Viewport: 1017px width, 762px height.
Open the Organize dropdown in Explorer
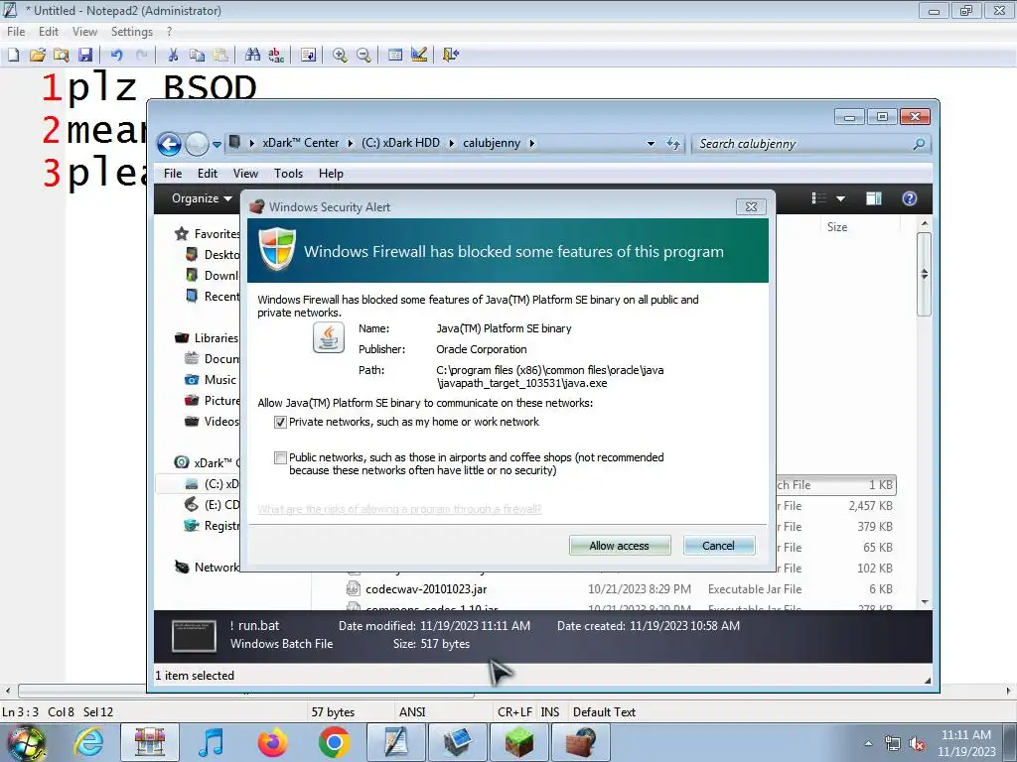coord(202,198)
